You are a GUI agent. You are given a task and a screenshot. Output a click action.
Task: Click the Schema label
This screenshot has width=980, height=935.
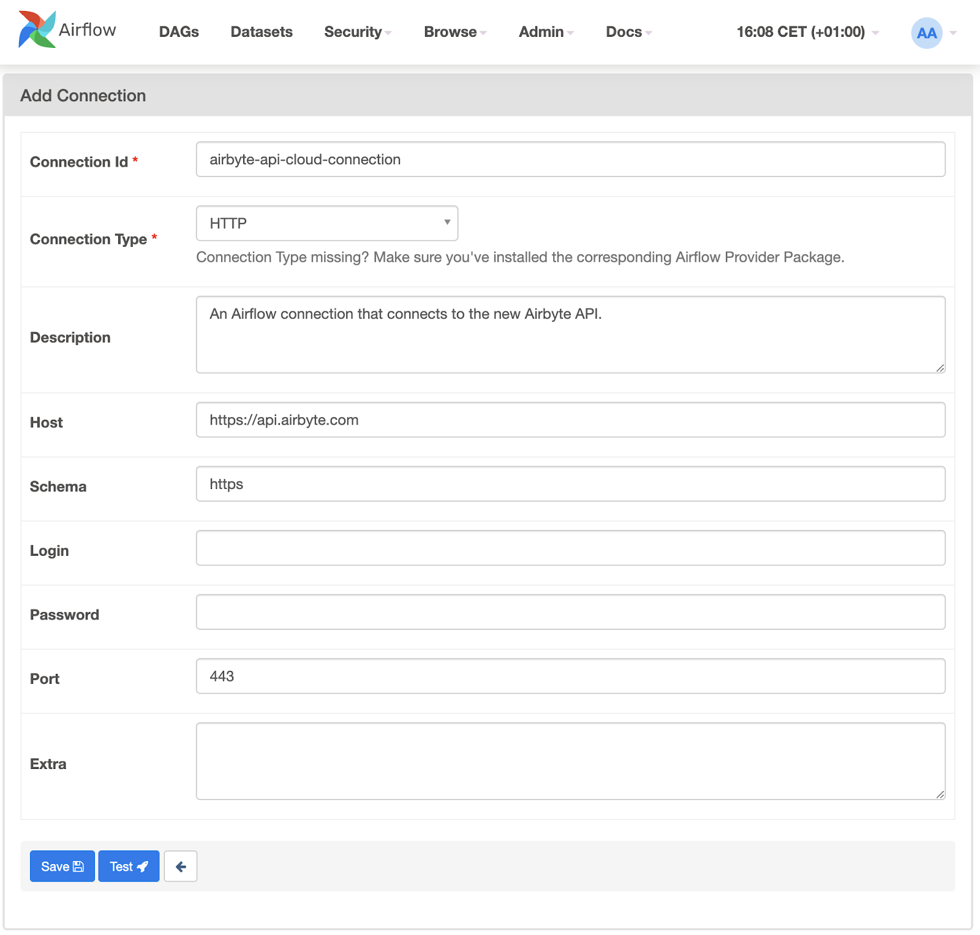pos(58,486)
